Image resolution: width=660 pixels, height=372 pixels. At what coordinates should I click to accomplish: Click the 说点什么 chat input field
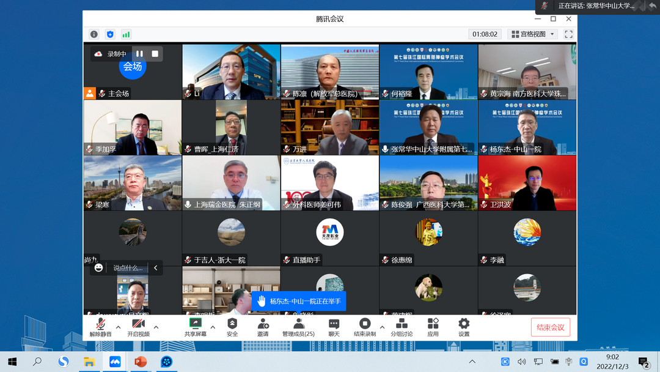coord(128,267)
